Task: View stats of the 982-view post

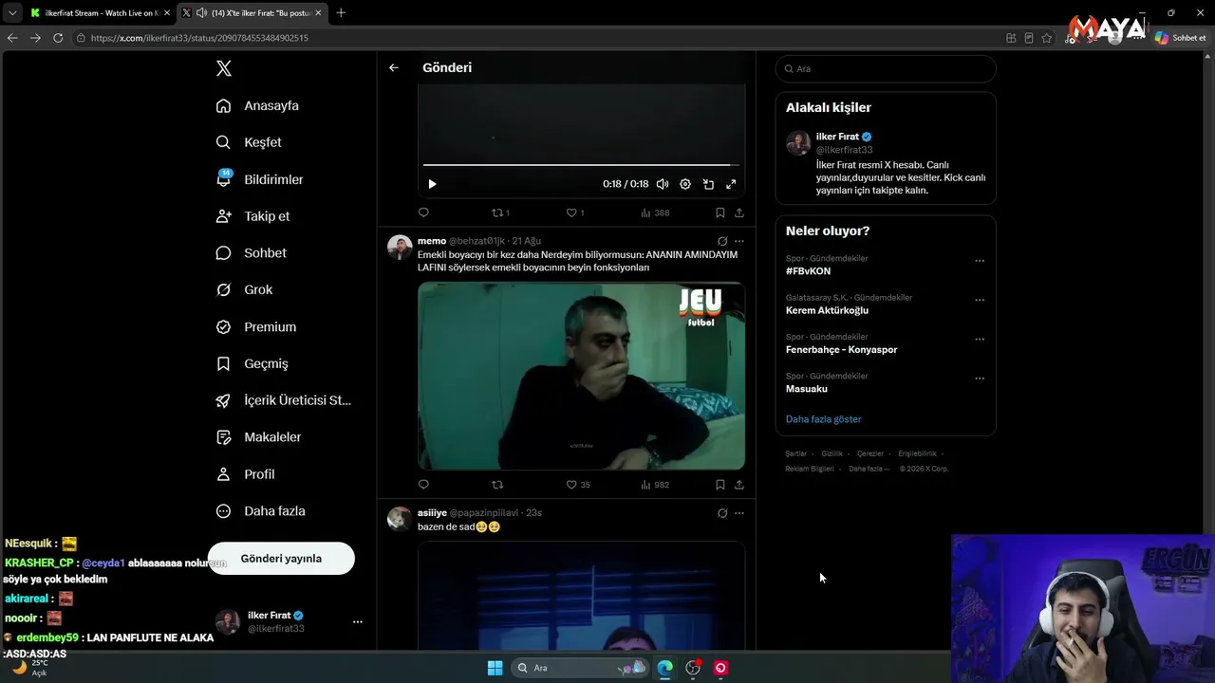Action: coord(655,485)
